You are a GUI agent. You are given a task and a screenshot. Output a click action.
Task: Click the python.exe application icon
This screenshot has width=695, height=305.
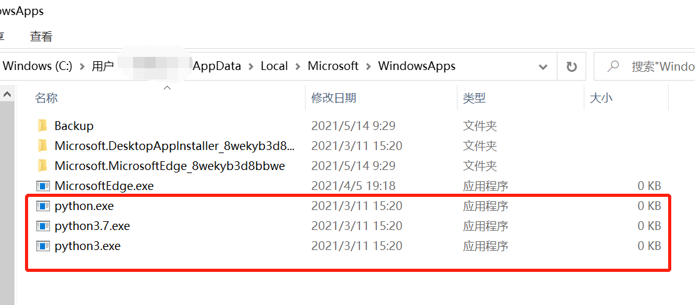click(x=42, y=206)
